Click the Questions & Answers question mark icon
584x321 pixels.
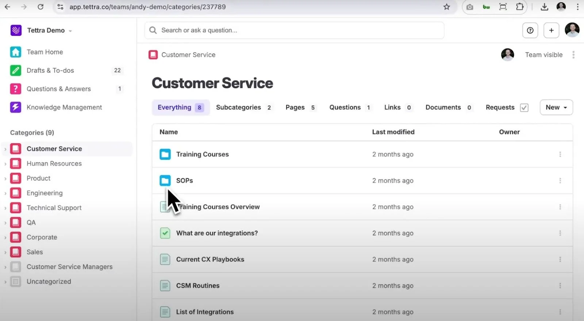15,89
